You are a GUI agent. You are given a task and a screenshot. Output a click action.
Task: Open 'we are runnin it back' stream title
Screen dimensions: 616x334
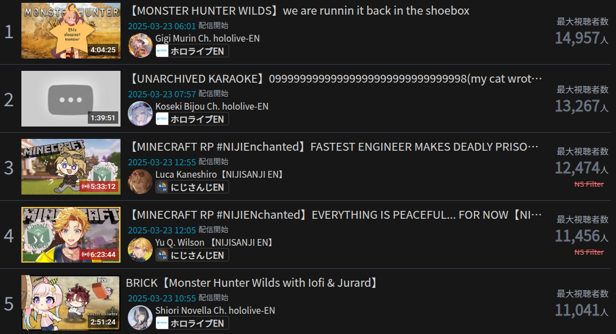(x=299, y=11)
